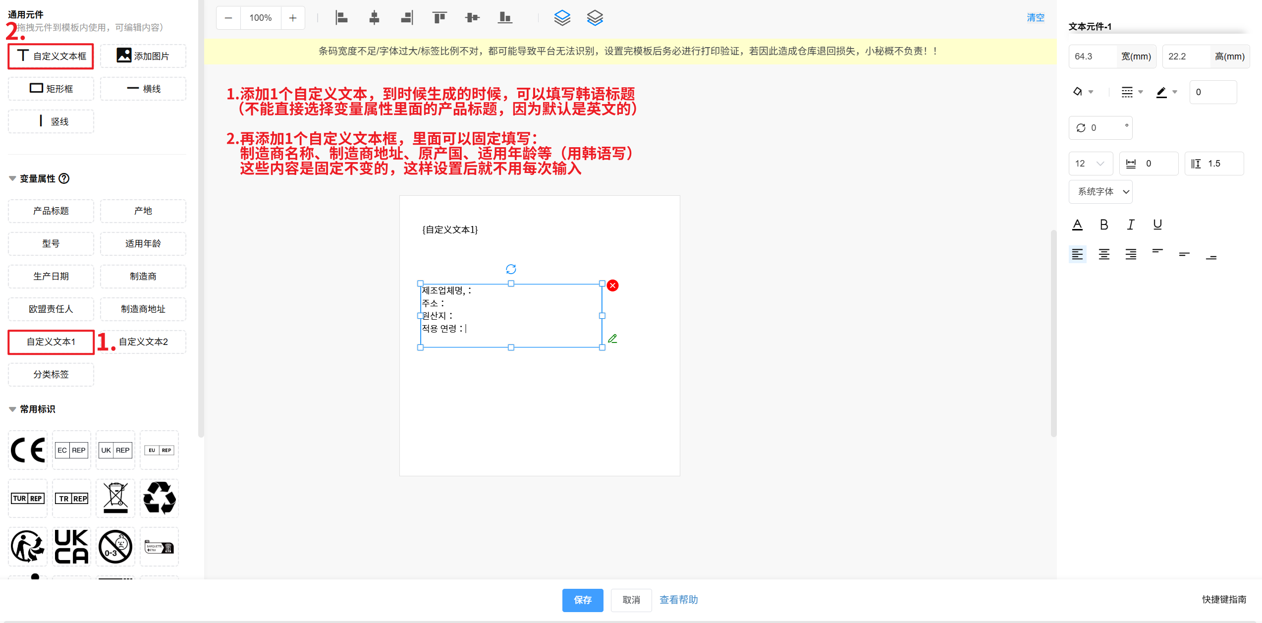Toggle italic text formatting
1262x623 pixels.
pyautogui.click(x=1131, y=225)
